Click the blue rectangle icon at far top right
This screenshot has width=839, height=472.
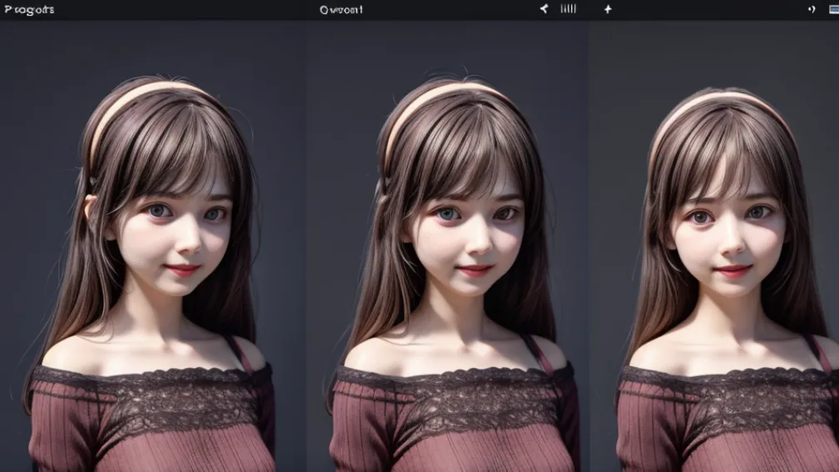[x=833, y=9]
